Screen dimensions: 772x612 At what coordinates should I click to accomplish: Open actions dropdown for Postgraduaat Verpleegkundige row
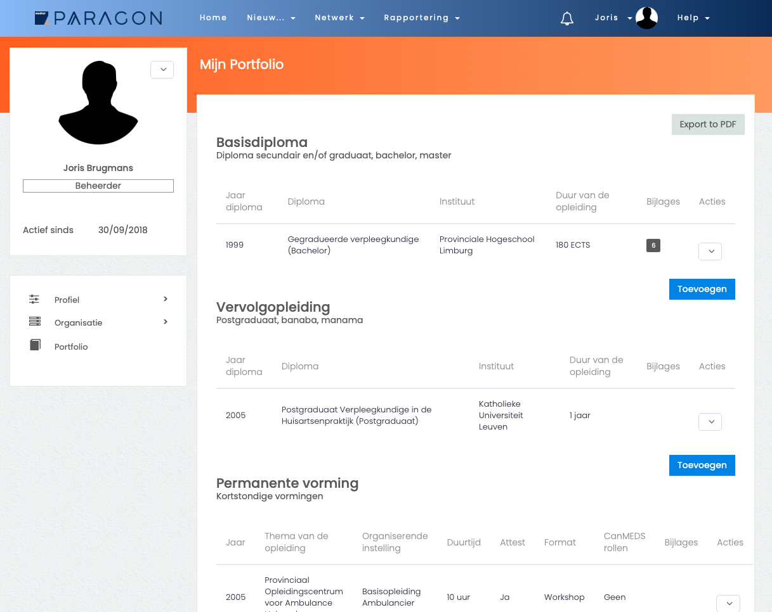click(710, 421)
